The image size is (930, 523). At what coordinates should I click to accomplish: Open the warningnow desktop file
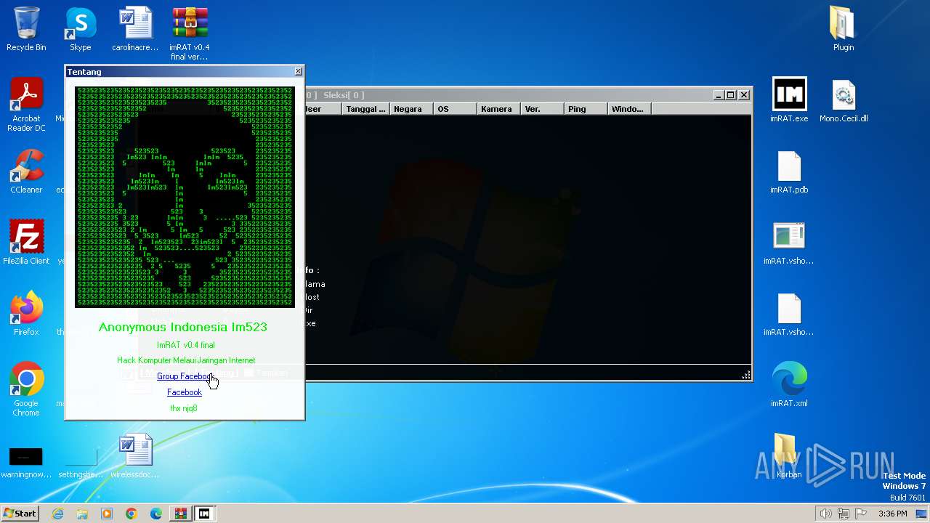click(x=26, y=462)
